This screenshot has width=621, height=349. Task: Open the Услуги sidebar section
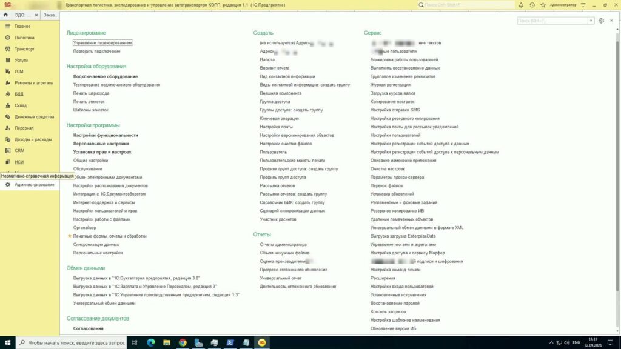click(21, 60)
